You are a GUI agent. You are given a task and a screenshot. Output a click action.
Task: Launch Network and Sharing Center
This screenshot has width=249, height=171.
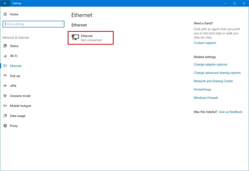[x=213, y=81]
